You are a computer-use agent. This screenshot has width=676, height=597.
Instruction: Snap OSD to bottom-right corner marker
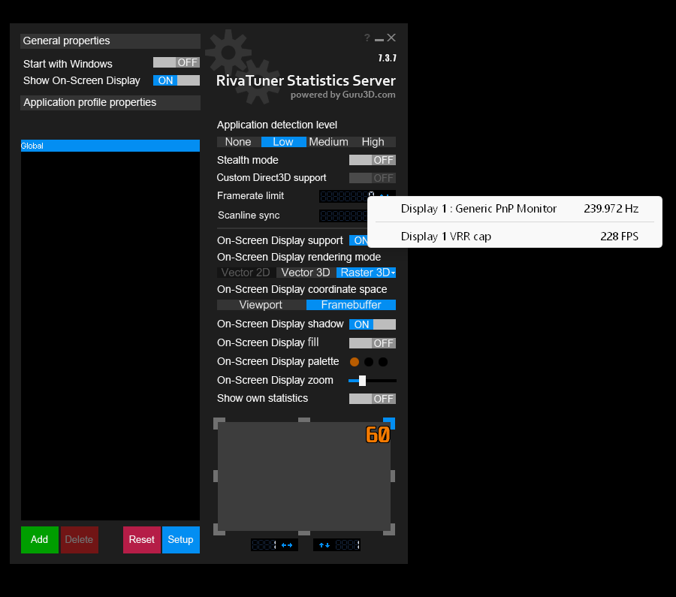coord(390,529)
